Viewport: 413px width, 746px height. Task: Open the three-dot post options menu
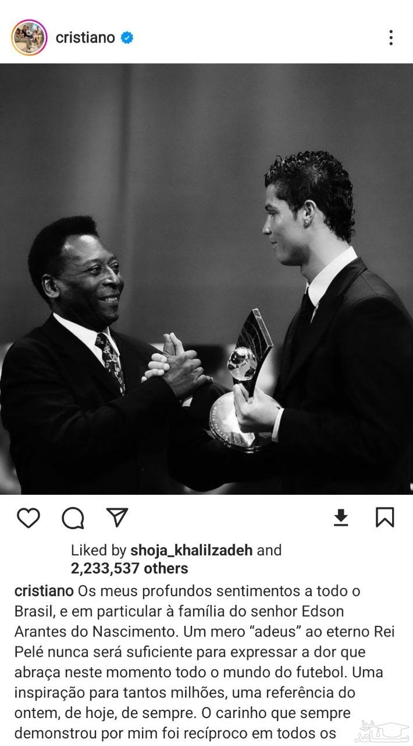pyautogui.click(x=391, y=38)
